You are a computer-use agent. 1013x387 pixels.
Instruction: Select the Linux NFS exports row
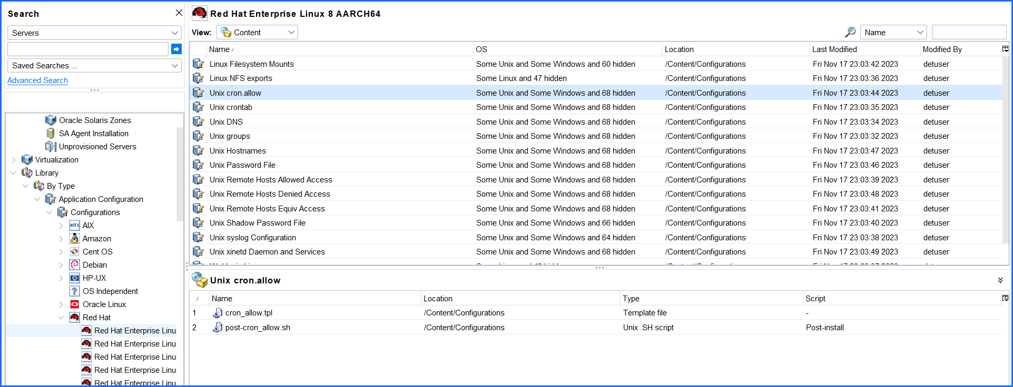[x=596, y=78]
